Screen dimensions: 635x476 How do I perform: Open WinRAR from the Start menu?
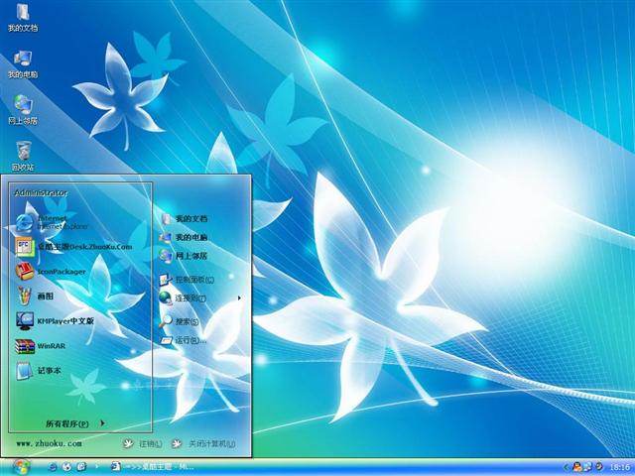tap(41, 346)
